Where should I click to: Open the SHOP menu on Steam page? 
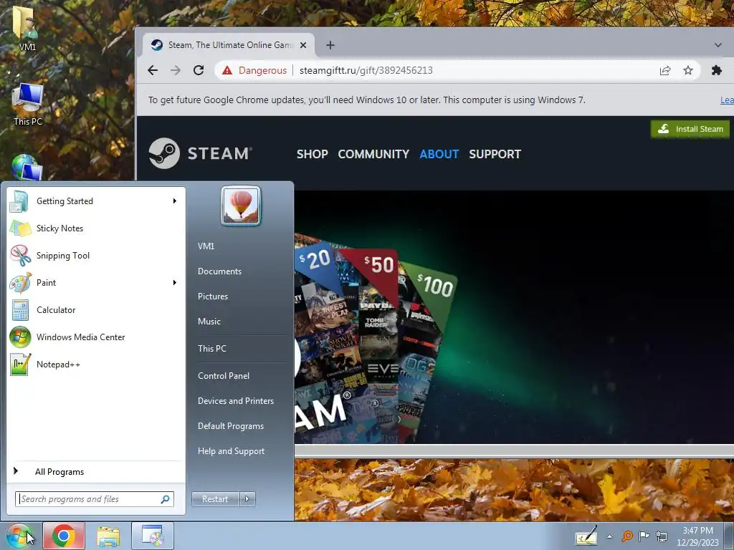pyautogui.click(x=313, y=154)
